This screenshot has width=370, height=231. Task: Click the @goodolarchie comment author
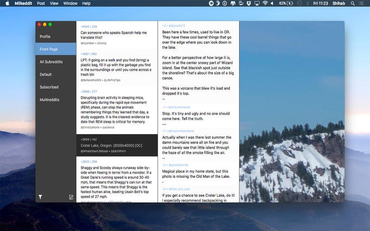coord(178,165)
